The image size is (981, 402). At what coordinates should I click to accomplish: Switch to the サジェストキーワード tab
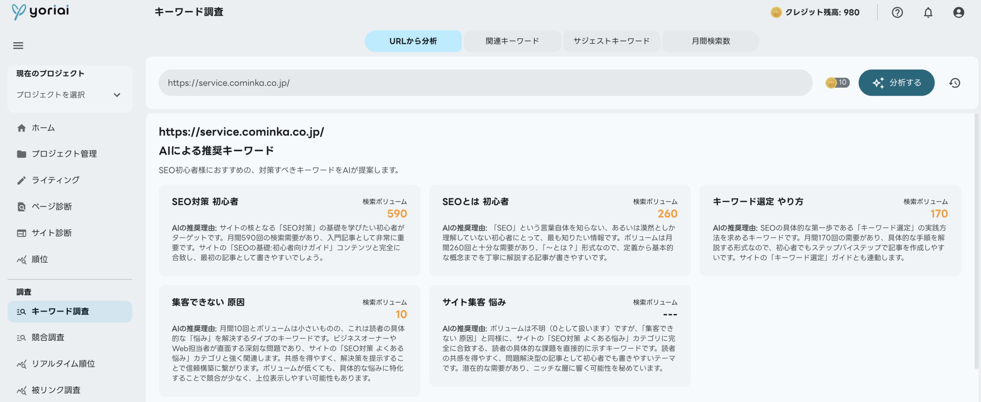(611, 41)
